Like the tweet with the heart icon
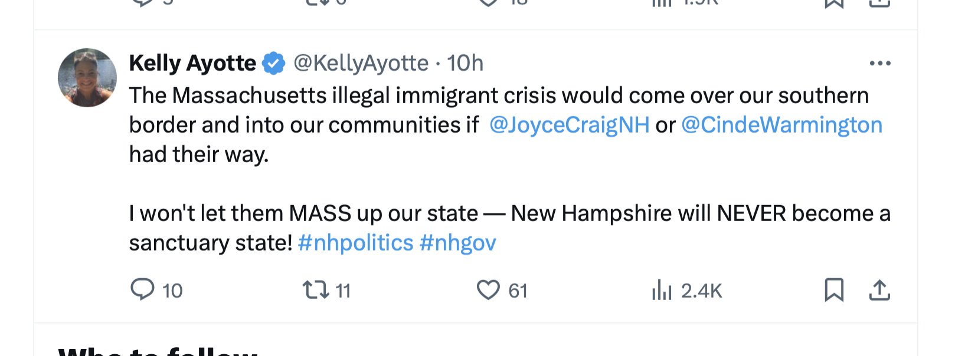The width and height of the screenshot is (955, 356). click(x=488, y=290)
